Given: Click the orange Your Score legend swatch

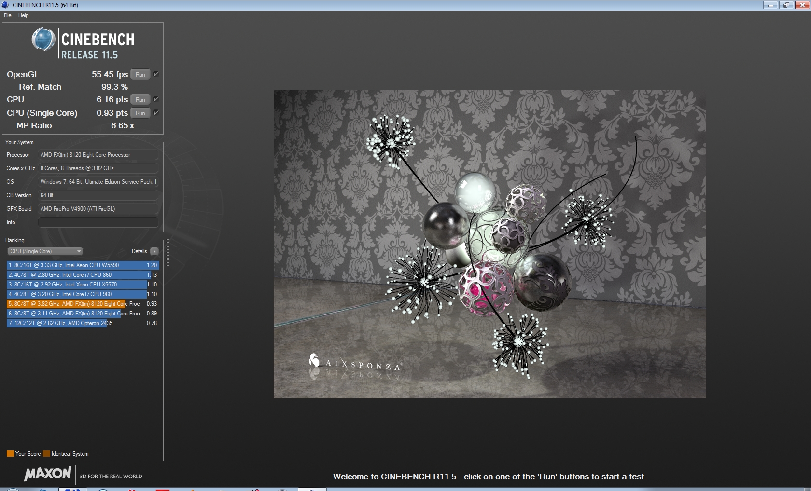Looking at the screenshot, I should pyautogui.click(x=10, y=454).
